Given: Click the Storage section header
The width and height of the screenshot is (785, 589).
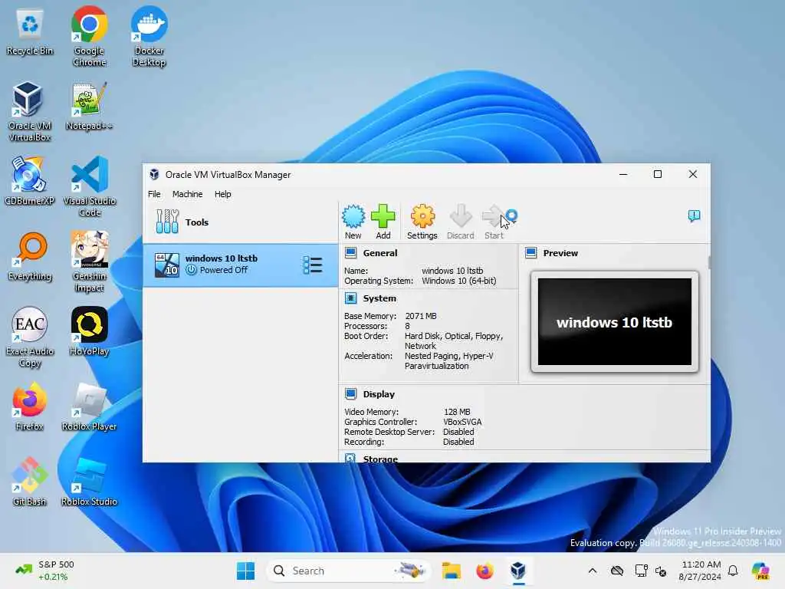Looking at the screenshot, I should coord(380,459).
